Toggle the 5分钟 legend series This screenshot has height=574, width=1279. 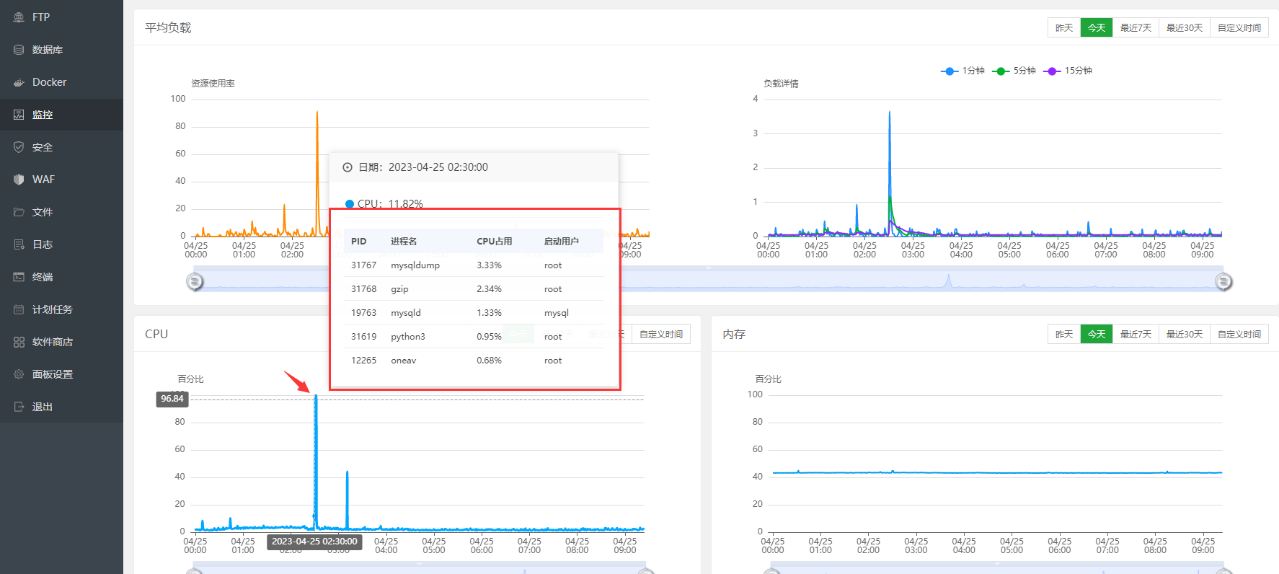pyautogui.click(x=1014, y=71)
